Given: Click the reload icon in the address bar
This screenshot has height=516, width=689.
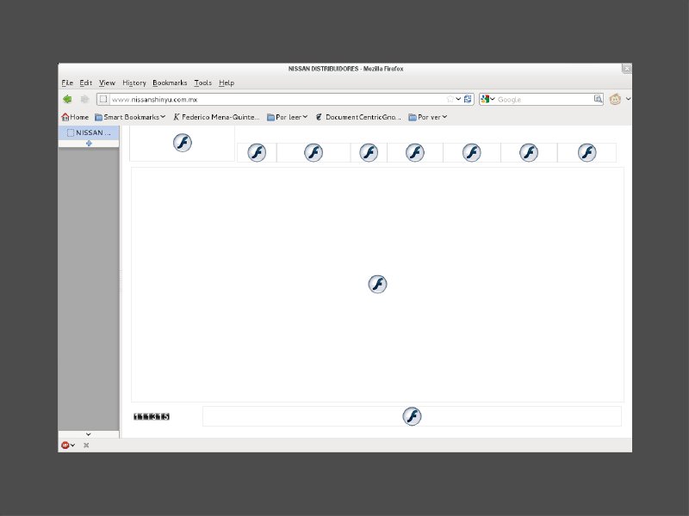Looking at the screenshot, I should (469, 99).
